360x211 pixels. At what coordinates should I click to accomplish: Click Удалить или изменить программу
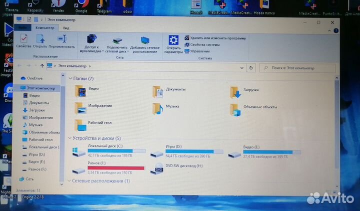[215, 38]
